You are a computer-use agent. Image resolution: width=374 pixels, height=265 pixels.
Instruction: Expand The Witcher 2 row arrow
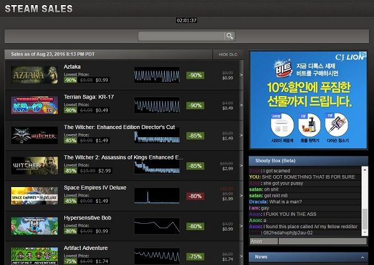[x=241, y=165]
